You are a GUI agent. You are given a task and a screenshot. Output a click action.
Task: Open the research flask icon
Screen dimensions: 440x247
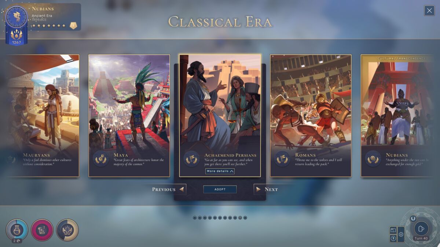(x=17, y=230)
